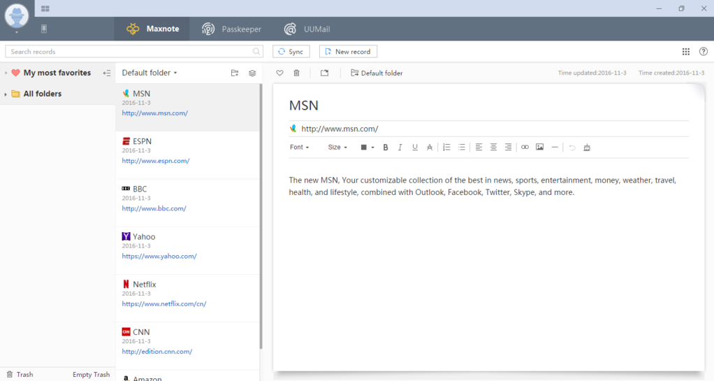Toggle strikethrough formatting
714x381 pixels.
point(429,148)
